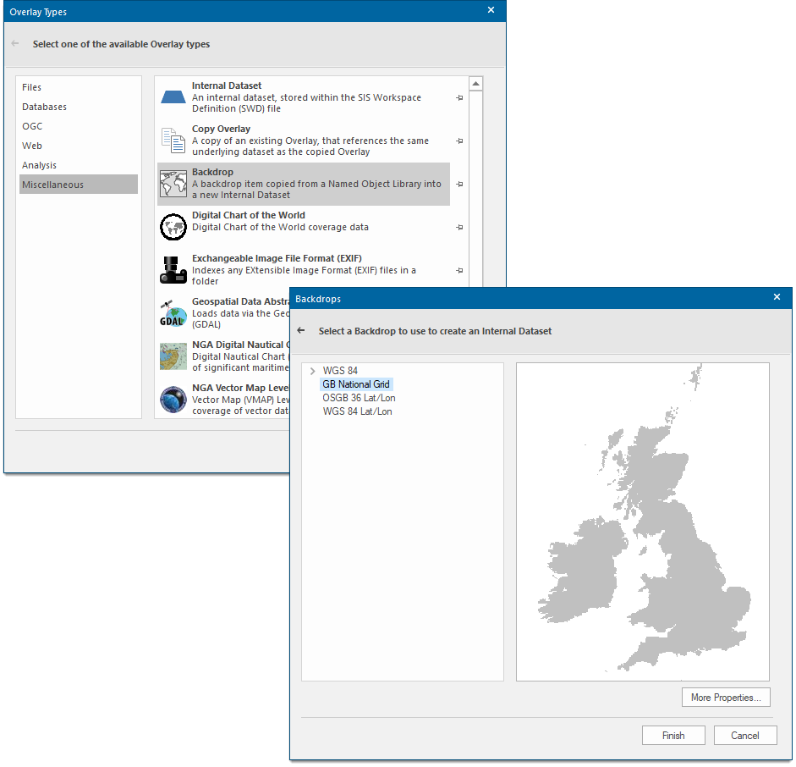Pin the Digital Chart of the World type

459,227
